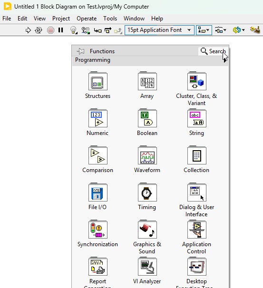This screenshot has width=263, height=288.
Task: Open the Help menu
Action: click(157, 19)
